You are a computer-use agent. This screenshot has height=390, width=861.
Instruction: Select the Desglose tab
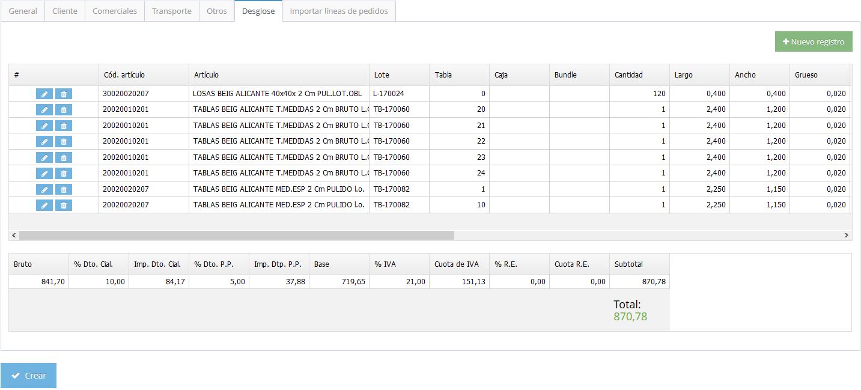pyautogui.click(x=258, y=11)
